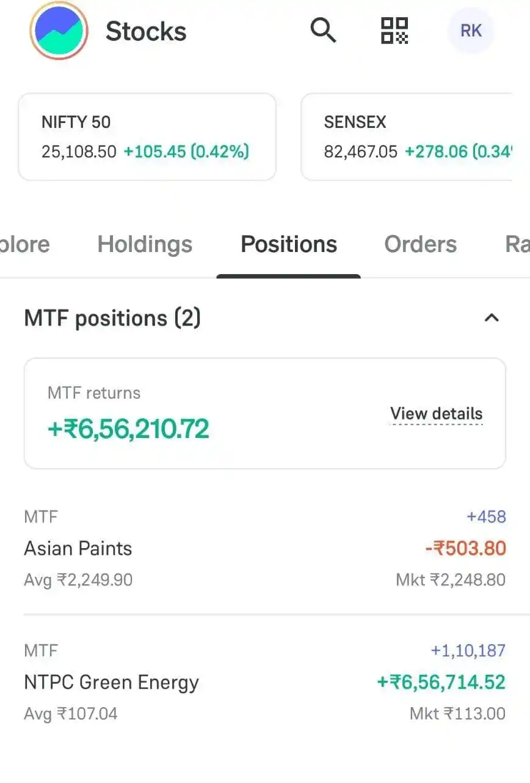Switch to the Orders tab
530x783 pixels.
(x=420, y=244)
